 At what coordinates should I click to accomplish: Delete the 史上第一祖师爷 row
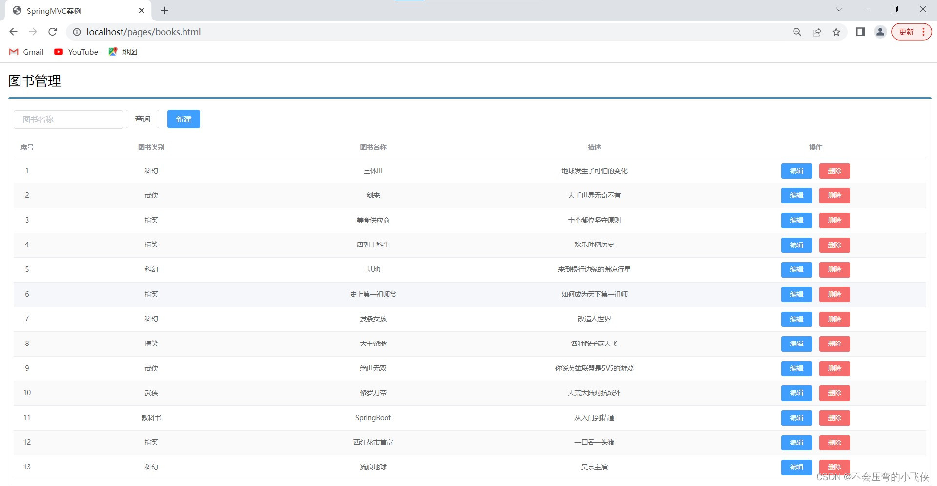pyautogui.click(x=835, y=294)
